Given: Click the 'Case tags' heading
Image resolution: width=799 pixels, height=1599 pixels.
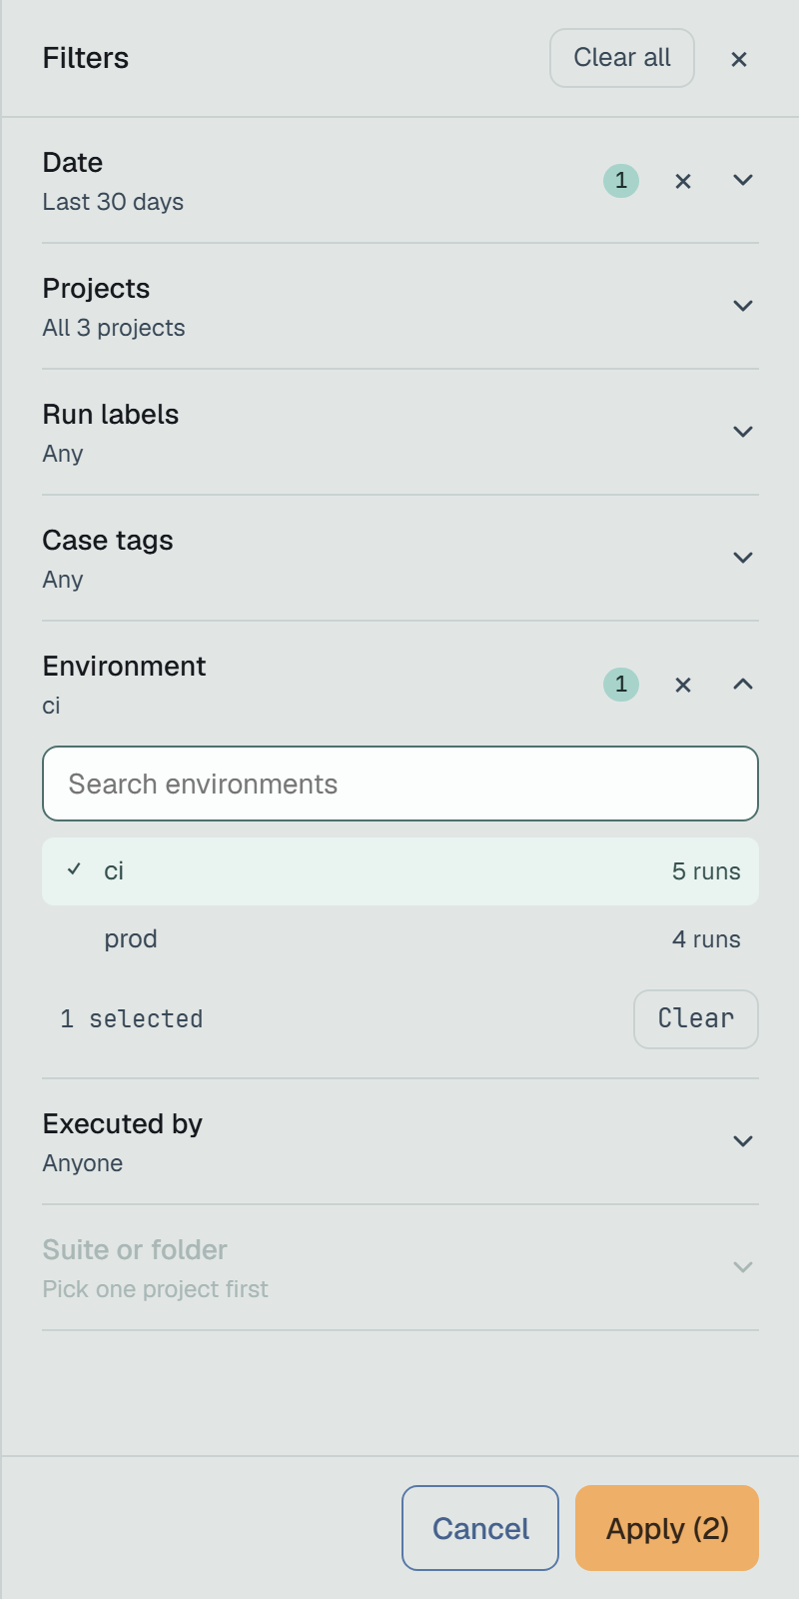Looking at the screenshot, I should pos(108,541).
